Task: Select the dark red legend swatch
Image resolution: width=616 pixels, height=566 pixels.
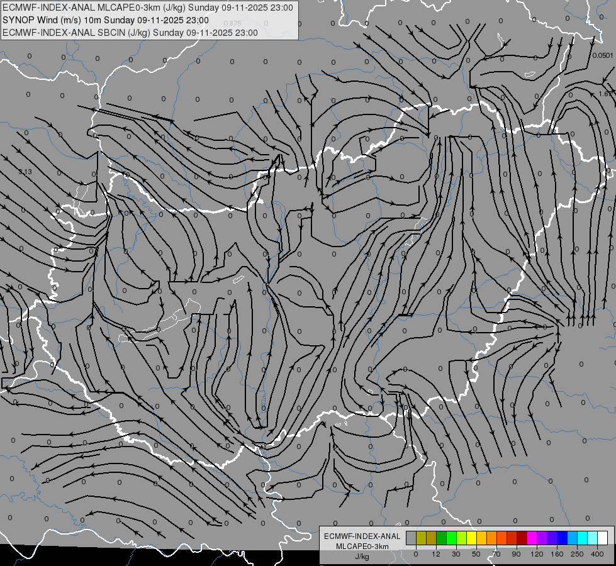Action: point(522,538)
